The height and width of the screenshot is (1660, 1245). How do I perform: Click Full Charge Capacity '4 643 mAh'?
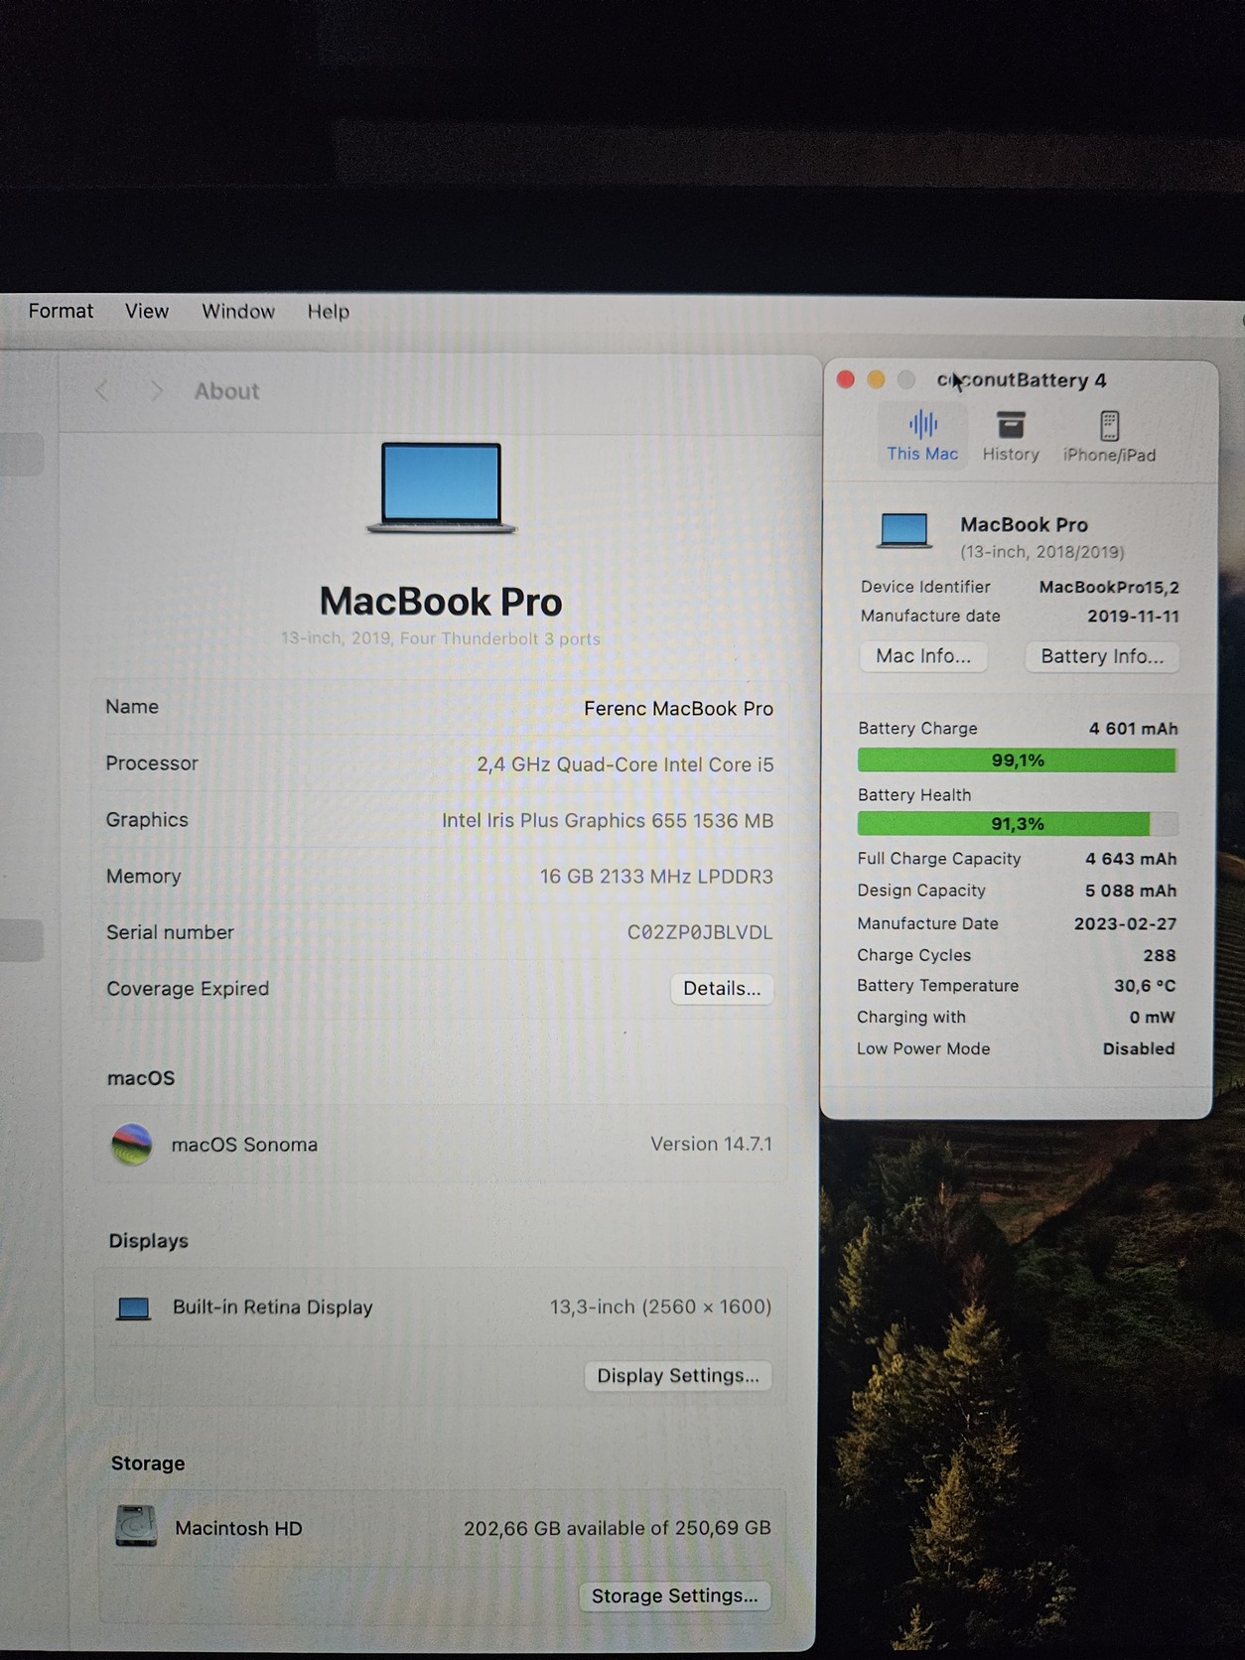(1131, 859)
